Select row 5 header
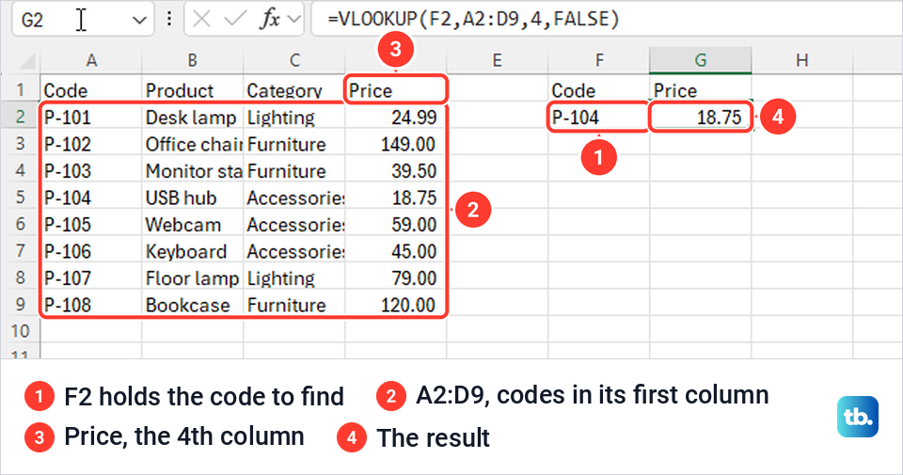 [x=20, y=198]
